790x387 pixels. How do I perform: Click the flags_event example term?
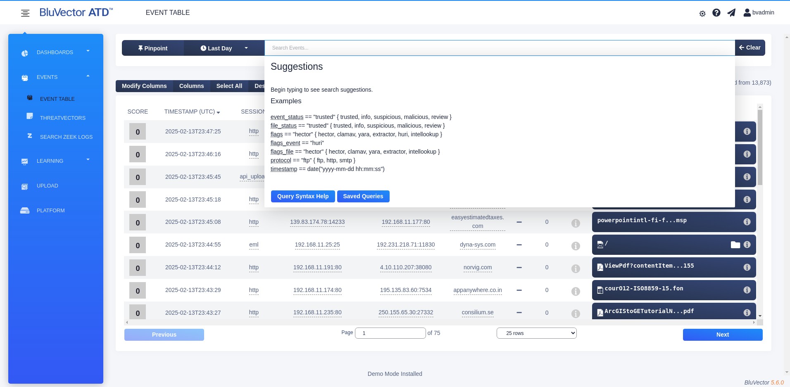click(x=286, y=143)
